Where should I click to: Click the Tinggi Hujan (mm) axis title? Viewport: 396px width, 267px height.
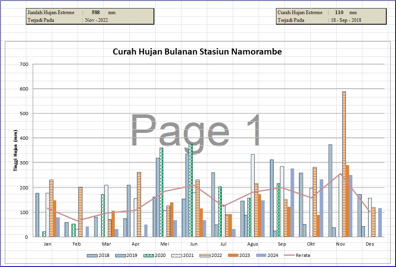[x=15, y=150]
